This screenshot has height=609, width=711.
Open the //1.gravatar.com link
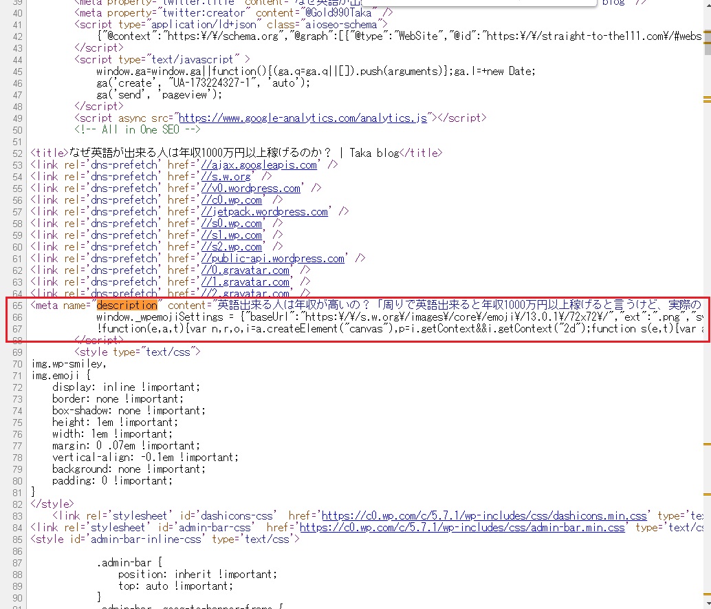click(245, 282)
